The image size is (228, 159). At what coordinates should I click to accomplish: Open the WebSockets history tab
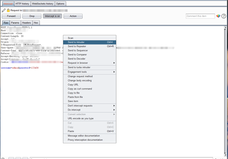[x=43, y=4]
